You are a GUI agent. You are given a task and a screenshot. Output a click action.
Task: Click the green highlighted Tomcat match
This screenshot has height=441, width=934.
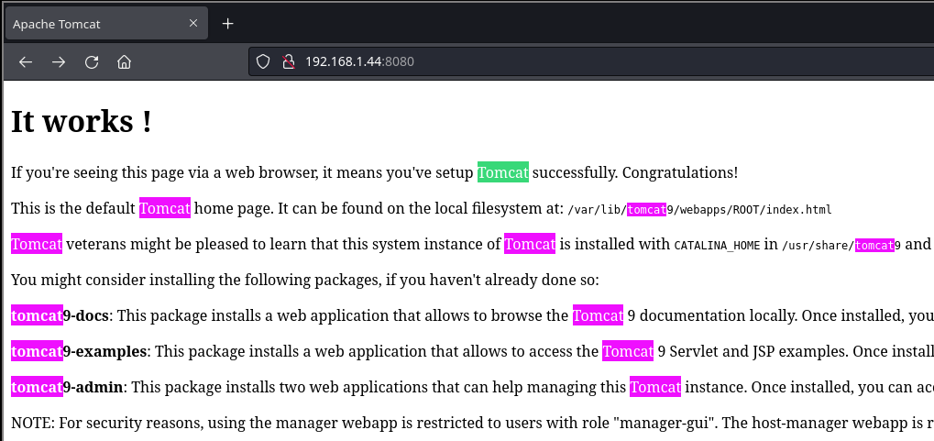tap(502, 172)
